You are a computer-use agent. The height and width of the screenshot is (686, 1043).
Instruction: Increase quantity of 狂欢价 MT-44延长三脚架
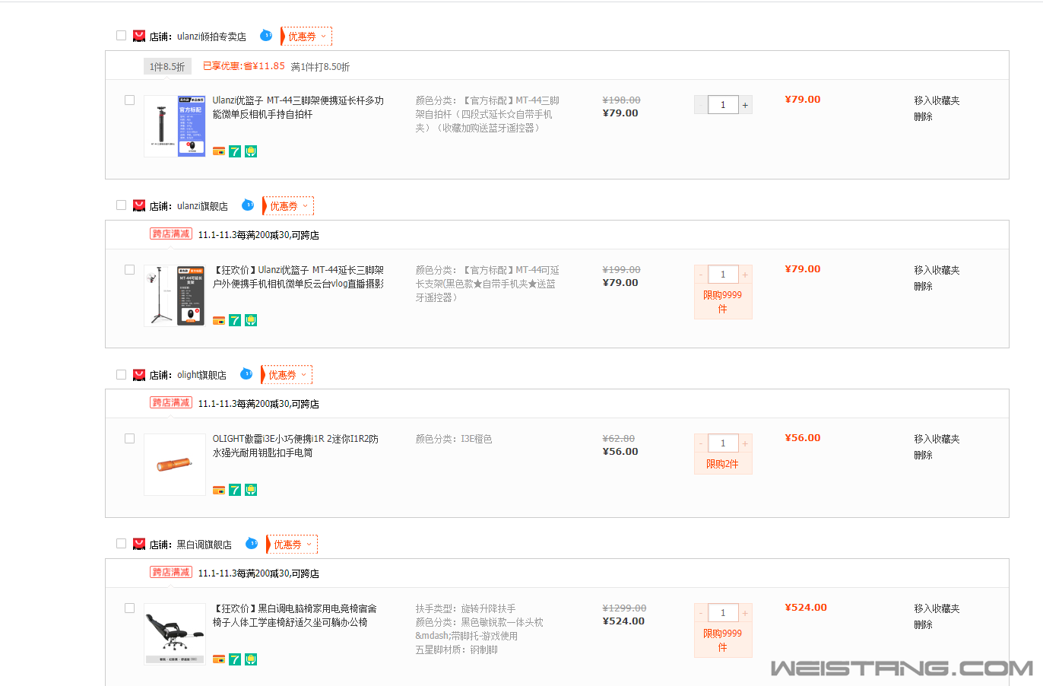click(745, 275)
